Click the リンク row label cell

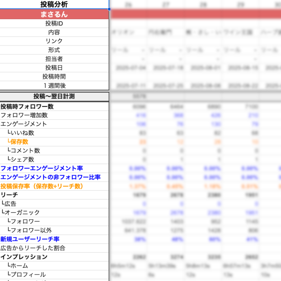pyautogui.click(x=54, y=41)
